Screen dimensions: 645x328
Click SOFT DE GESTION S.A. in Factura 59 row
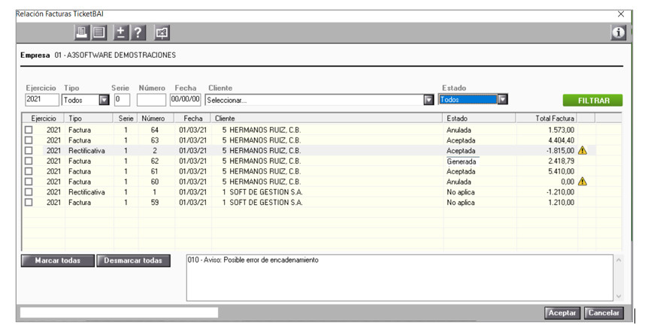pos(265,203)
